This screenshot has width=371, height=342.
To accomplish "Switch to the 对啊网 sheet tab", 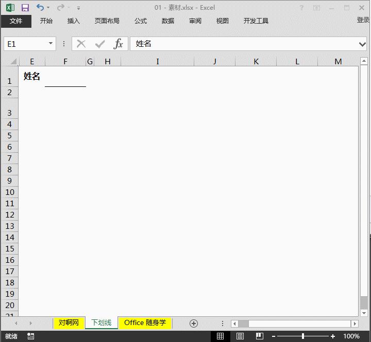I will [x=69, y=322].
